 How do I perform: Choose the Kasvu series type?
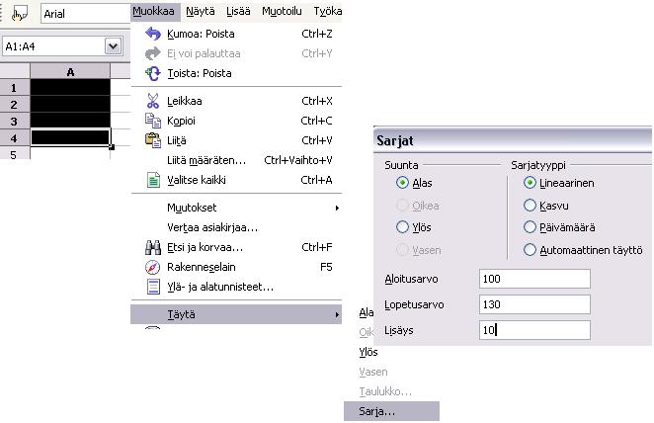[530, 206]
